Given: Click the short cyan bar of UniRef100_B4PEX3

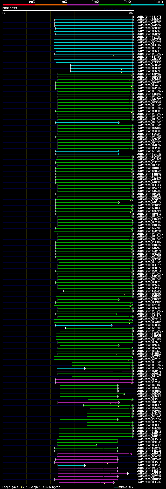Looking at the screenshot, I should coord(72,465).
